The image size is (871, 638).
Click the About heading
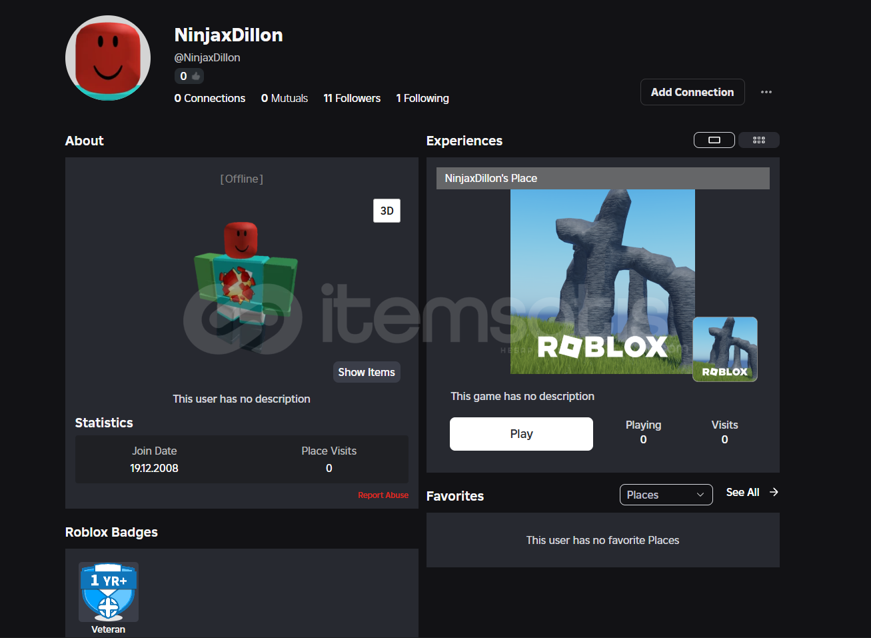[85, 141]
